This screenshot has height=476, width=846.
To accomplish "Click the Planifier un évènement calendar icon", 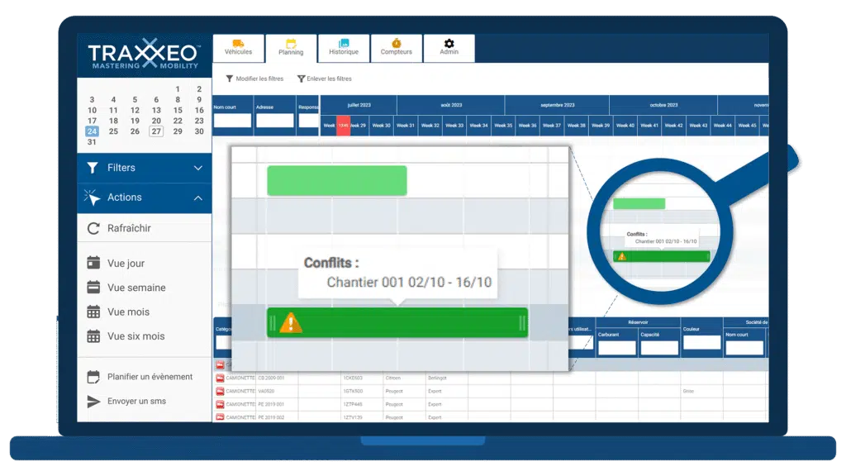I will pos(93,377).
